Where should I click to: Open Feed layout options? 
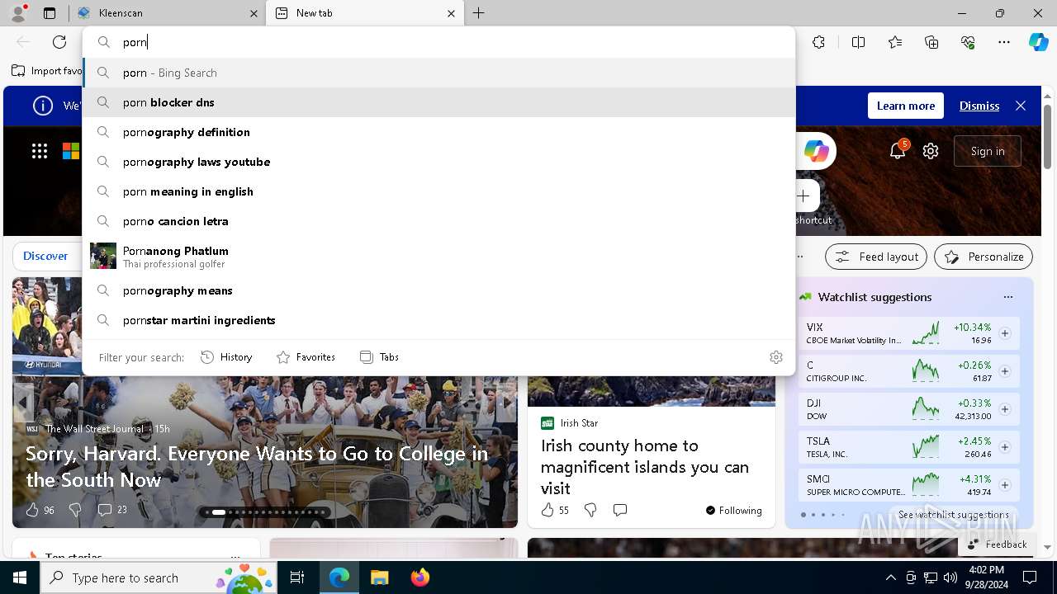[876, 257]
